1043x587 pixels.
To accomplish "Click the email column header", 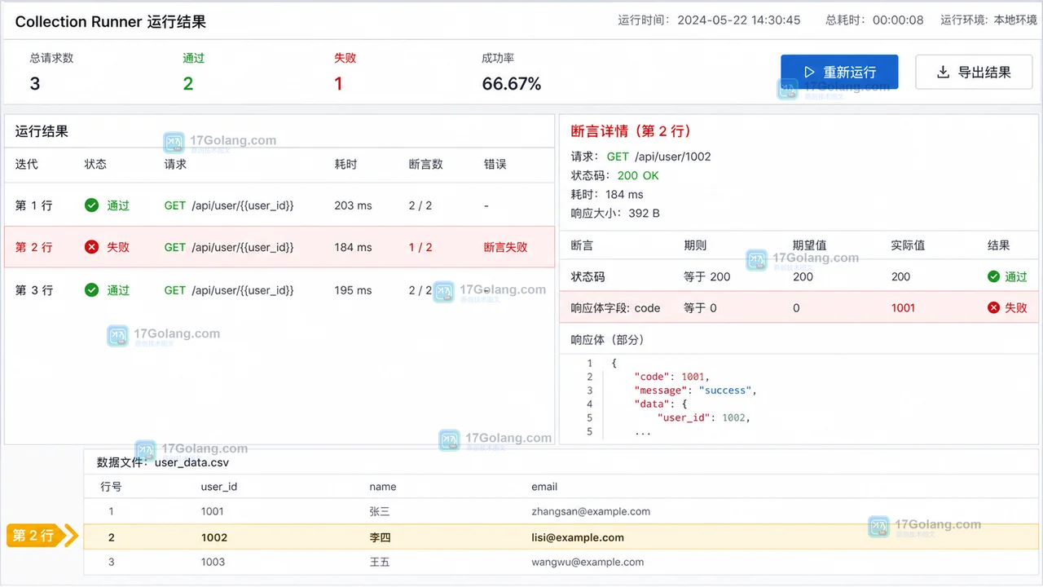I will [x=544, y=487].
